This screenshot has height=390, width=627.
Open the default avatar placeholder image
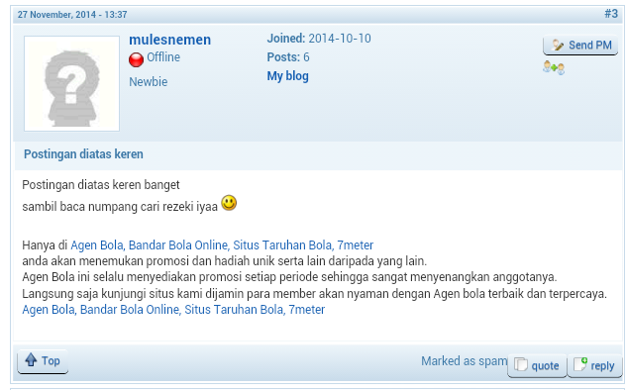coord(72,83)
